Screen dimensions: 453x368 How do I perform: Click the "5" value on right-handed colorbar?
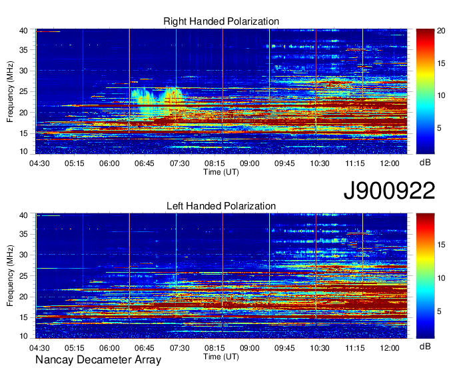(439, 127)
